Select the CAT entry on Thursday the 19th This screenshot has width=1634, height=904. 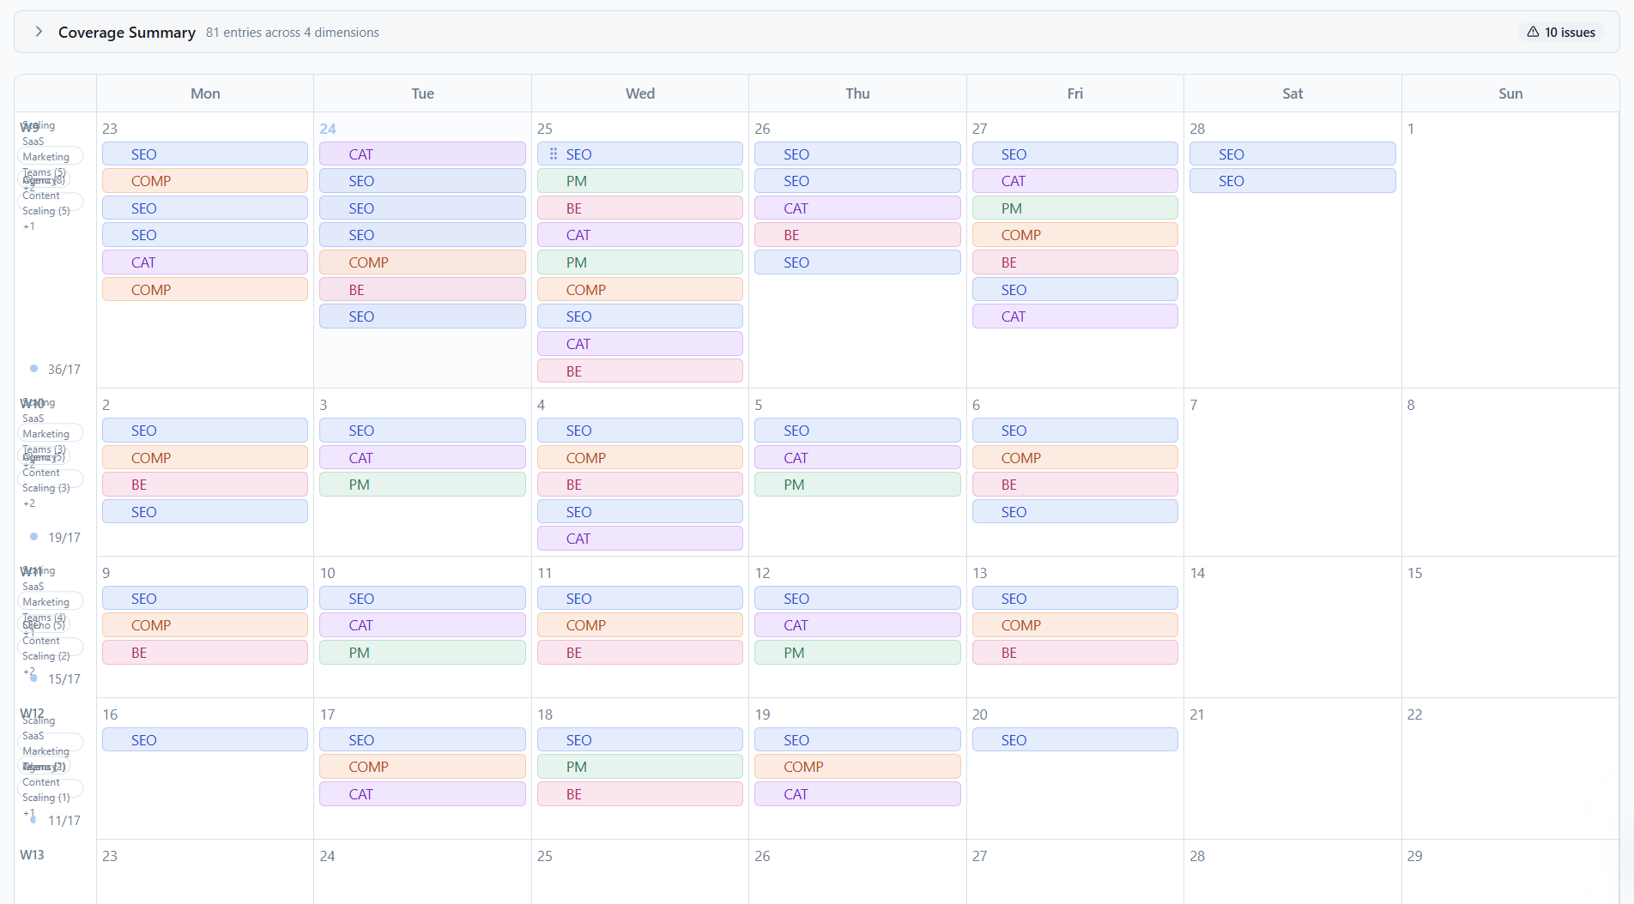coord(856,793)
